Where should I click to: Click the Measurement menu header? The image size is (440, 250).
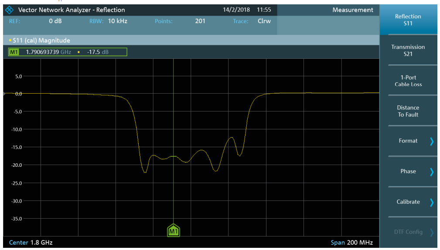pyautogui.click(x=352, y=10)
